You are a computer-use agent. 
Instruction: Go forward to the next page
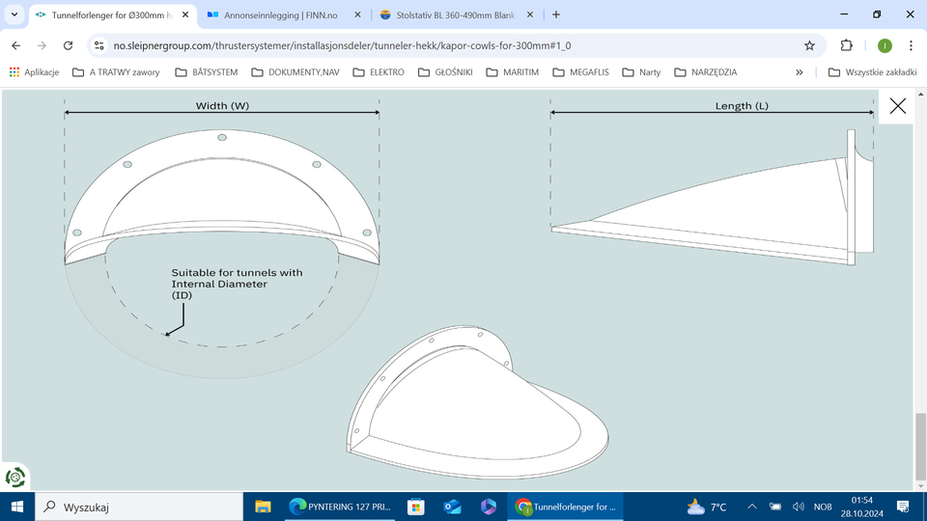[42, 45]
